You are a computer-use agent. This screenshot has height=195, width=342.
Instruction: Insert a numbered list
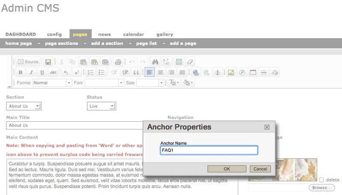91,72
